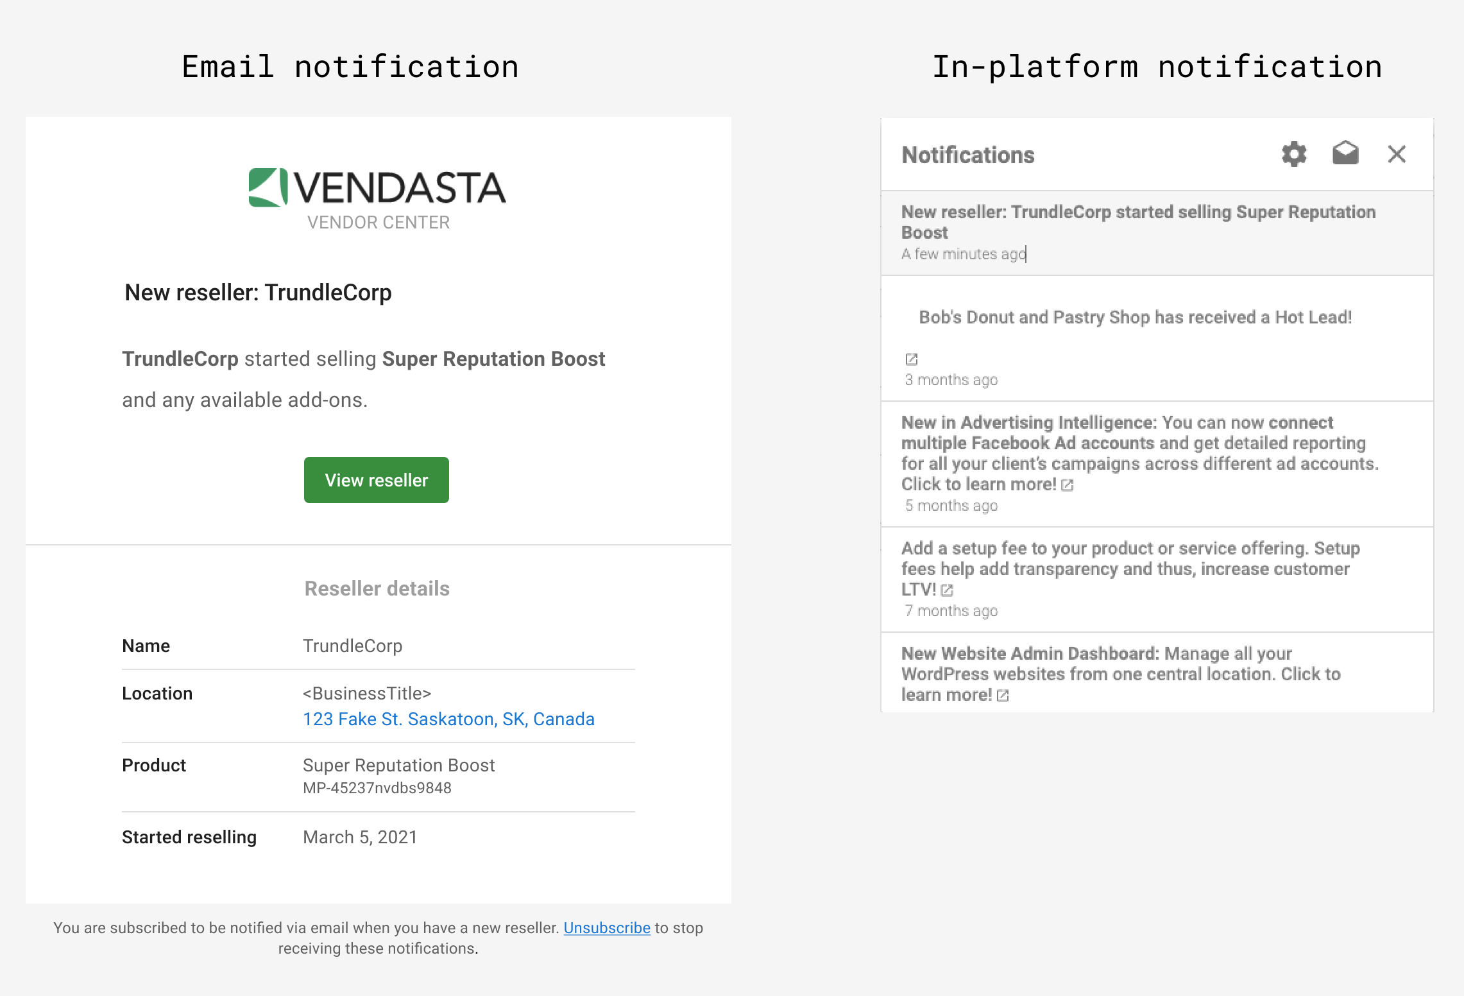Open the New reseller TrundleCorp notification
Screen dimensions: 1464x996
[1157, 233]
